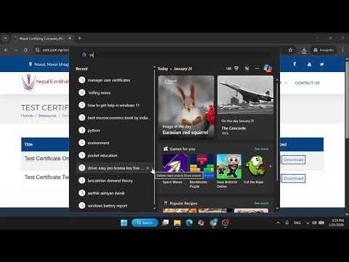Open the 'pocket education' recent search
The height and width of the screenshot is (262, 349).
tap(103, 156)
